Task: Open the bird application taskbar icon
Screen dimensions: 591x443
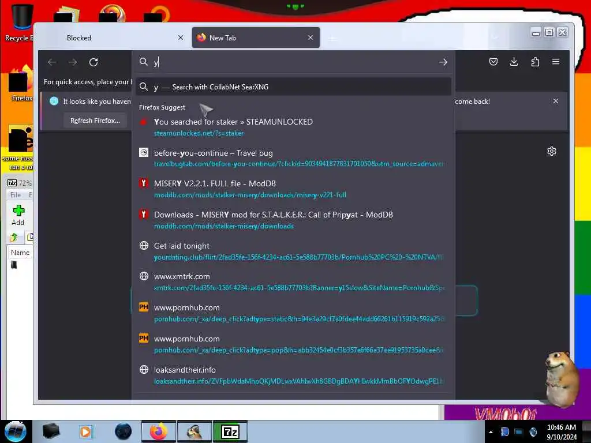Action: [194, 431]
